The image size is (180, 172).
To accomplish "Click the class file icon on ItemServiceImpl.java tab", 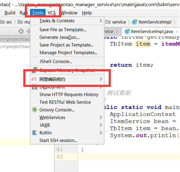I will pos(127,31).
